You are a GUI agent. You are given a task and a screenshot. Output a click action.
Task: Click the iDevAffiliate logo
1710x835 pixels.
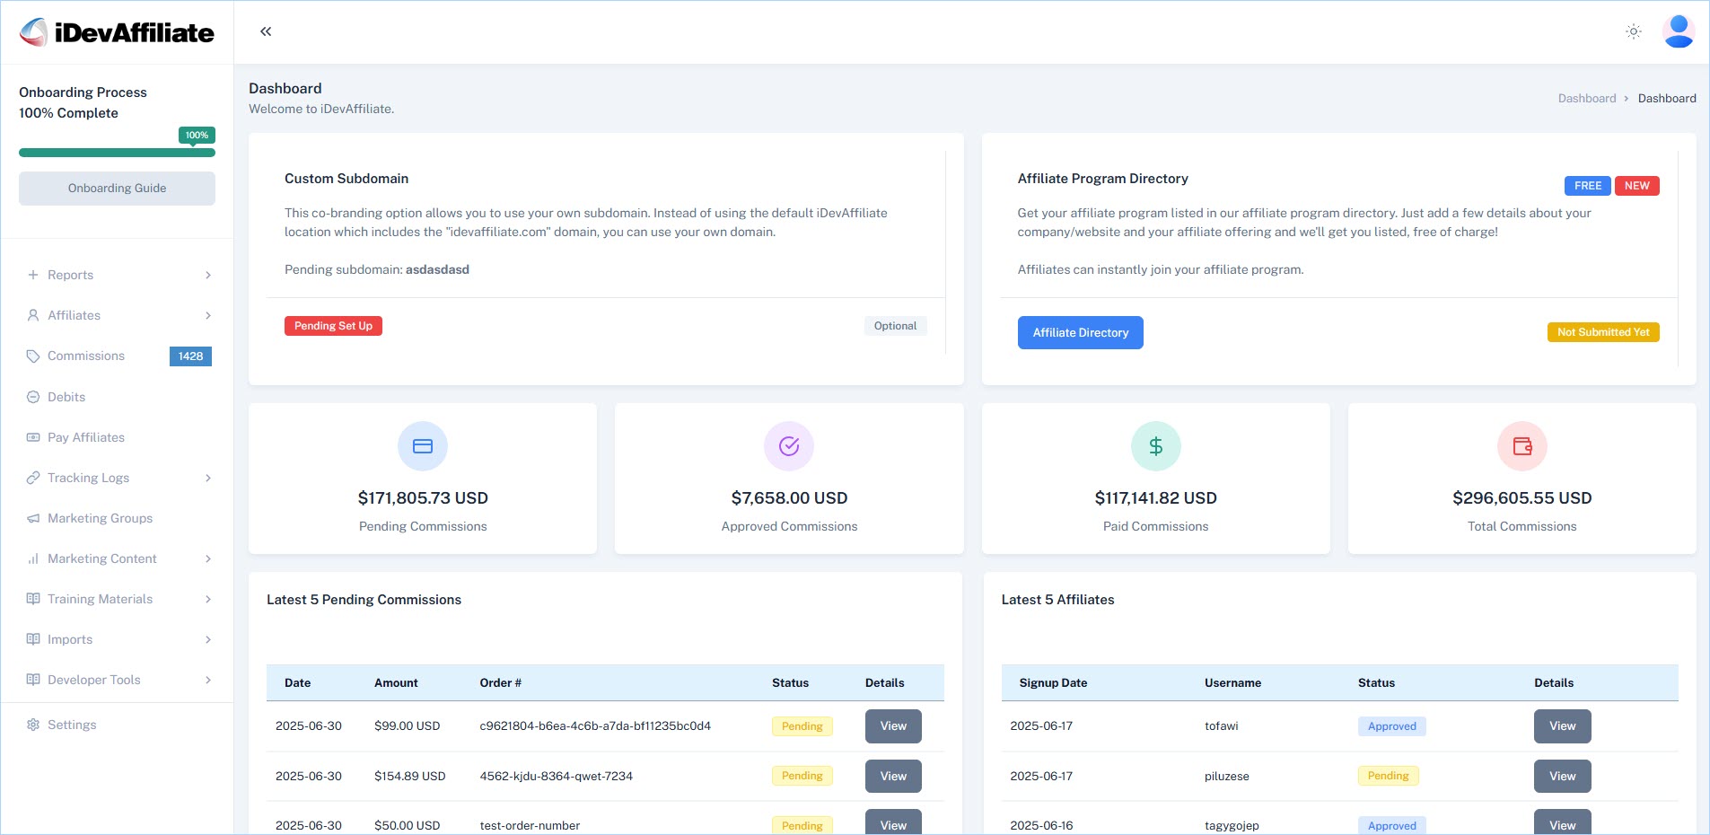pos(117,32)
